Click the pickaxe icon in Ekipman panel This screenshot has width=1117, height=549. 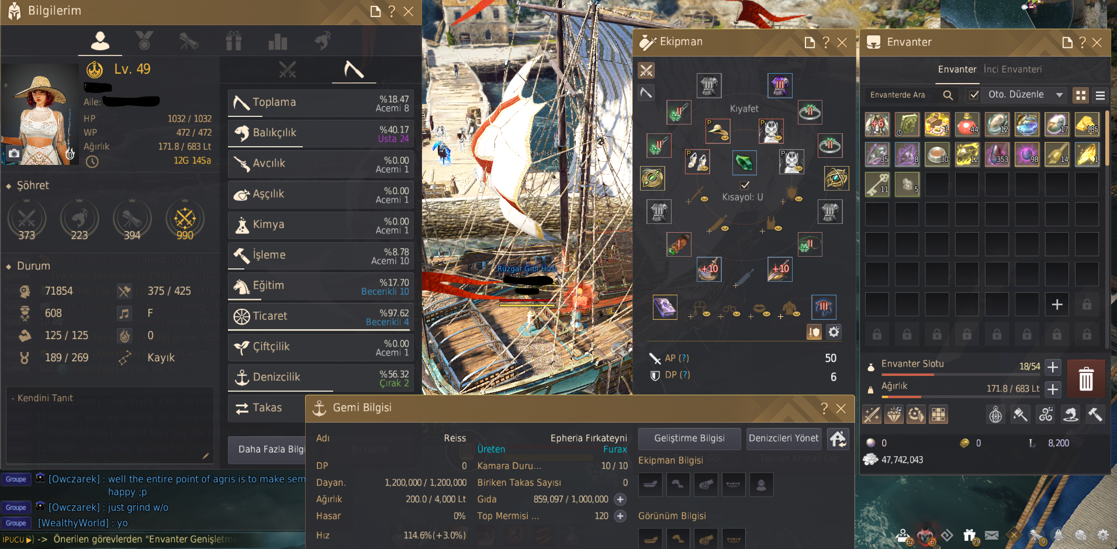[646, 92]
